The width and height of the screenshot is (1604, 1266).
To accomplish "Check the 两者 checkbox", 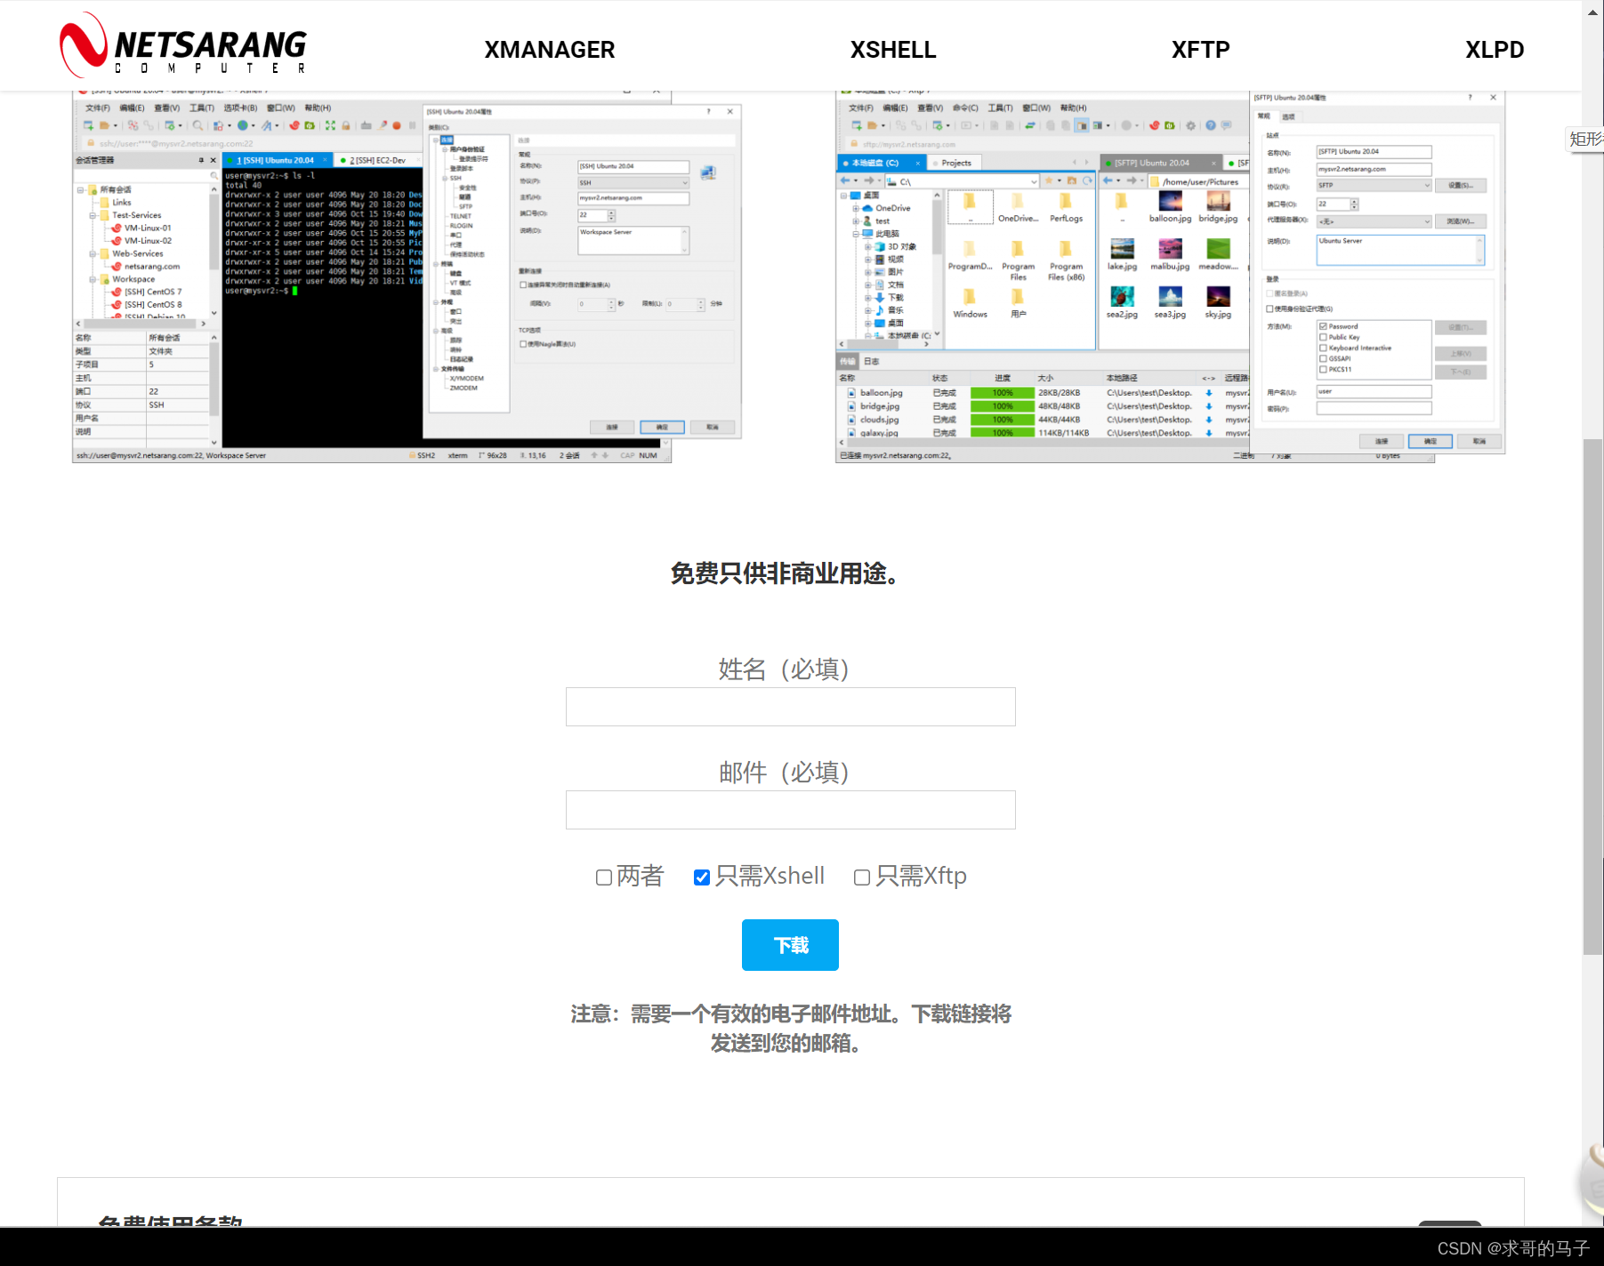I will pyautogui.click(x=604, y=877).
